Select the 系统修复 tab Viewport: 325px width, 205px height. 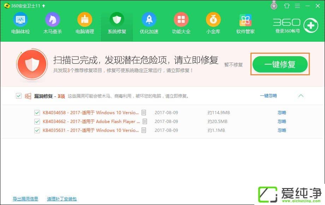coord(117,23)
